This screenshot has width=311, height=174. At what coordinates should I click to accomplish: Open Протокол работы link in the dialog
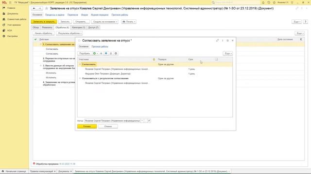[x=100, y=46]
